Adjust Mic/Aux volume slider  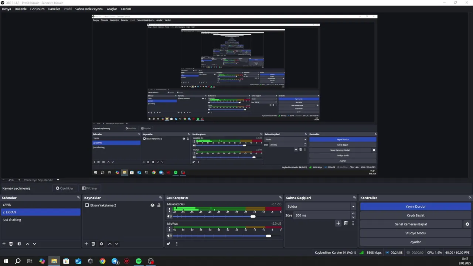point(268,236)
